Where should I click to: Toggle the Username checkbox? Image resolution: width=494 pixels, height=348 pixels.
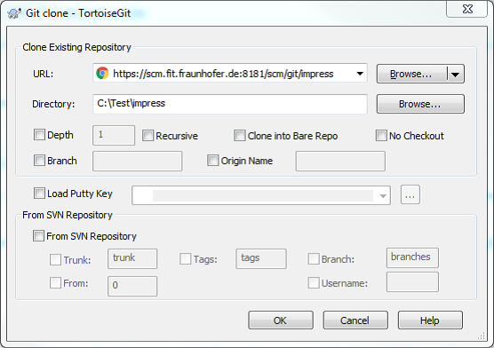point(314,283)
